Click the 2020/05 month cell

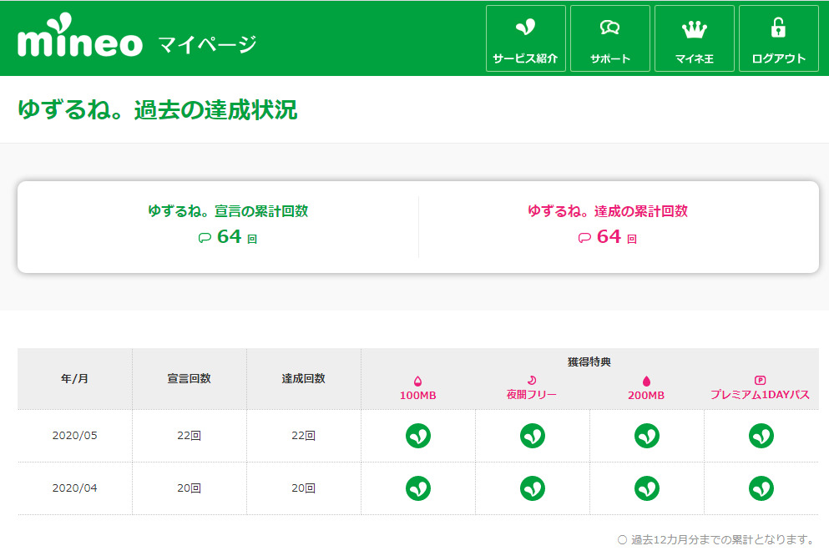point(75,436)
